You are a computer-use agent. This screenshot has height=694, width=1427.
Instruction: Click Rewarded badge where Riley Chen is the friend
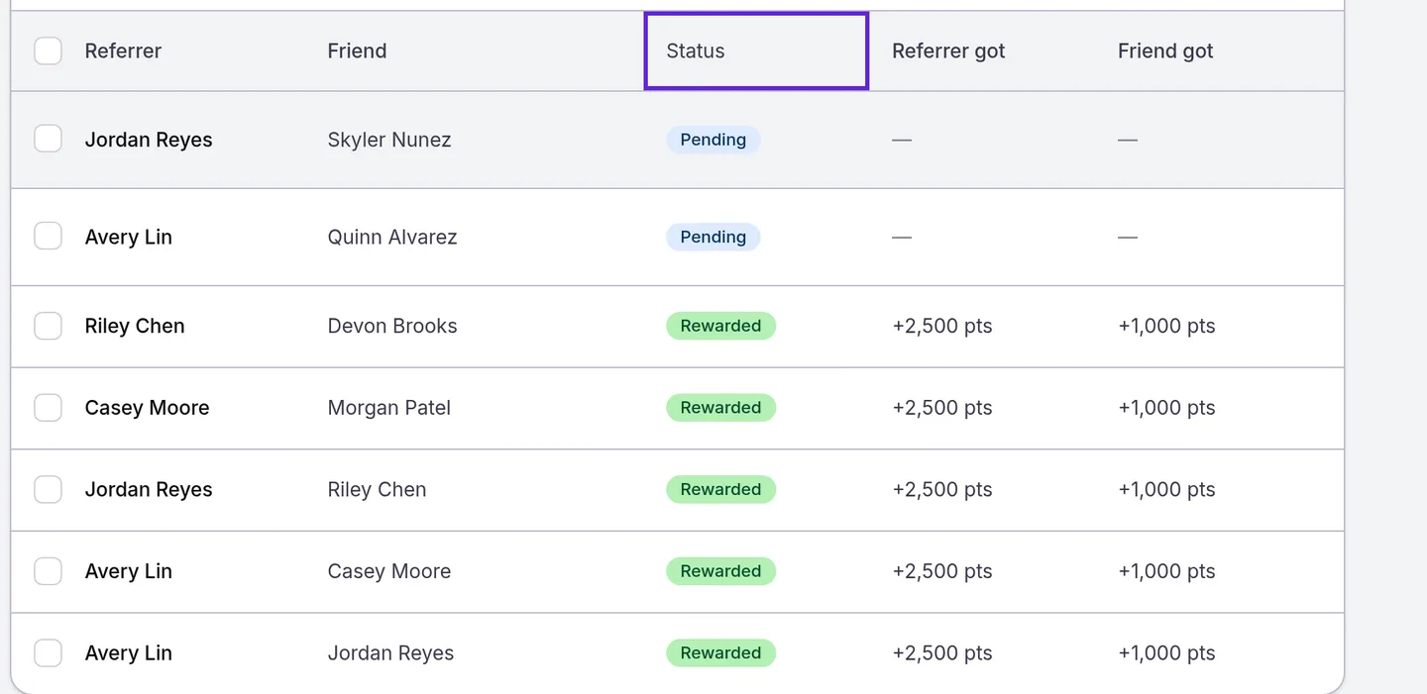coord(720,489)
